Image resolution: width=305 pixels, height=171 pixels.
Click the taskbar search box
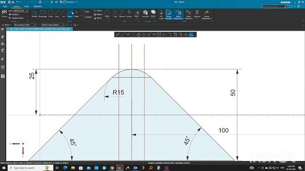point(30,168)
